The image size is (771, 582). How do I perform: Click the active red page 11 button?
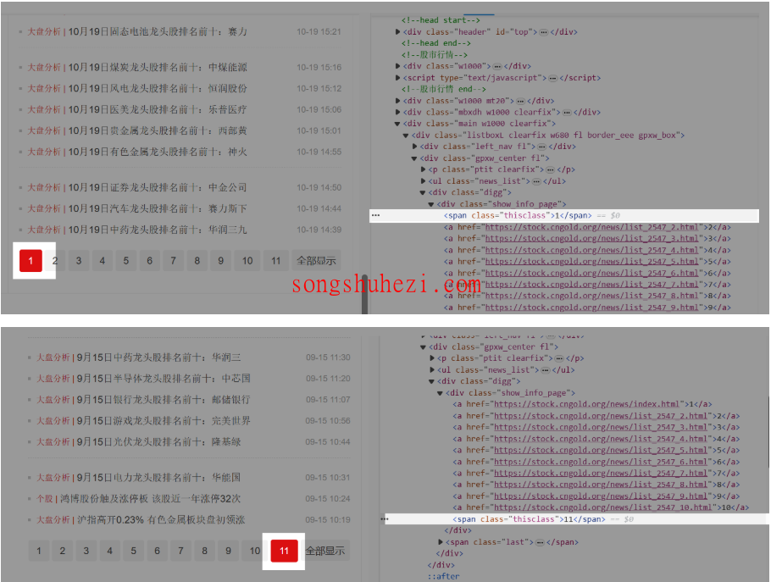coord(284,551)
